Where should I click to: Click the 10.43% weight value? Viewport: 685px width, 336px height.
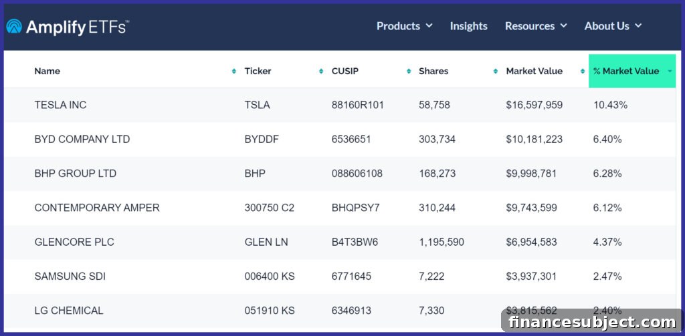pos(610,105)
